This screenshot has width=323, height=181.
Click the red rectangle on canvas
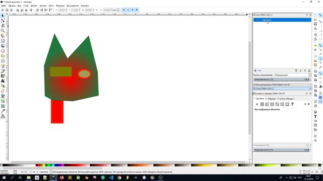pos(57,112)
